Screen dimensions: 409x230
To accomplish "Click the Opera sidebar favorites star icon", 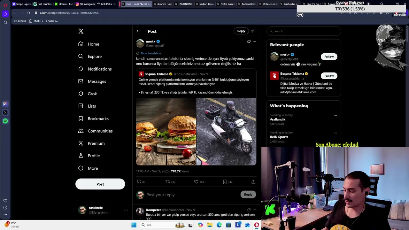I will coord(5,22).
